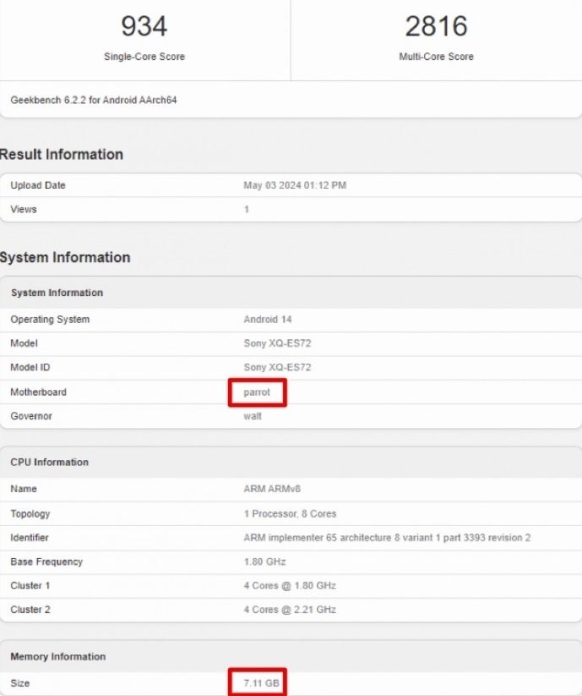Select the multi-core score value 2816

436,26
